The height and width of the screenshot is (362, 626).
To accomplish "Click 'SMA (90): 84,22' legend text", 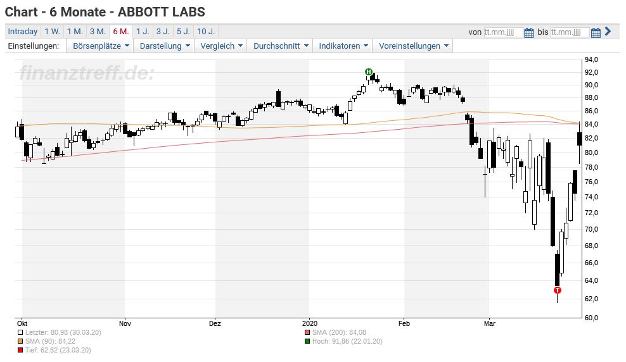I will pos(50,341).
